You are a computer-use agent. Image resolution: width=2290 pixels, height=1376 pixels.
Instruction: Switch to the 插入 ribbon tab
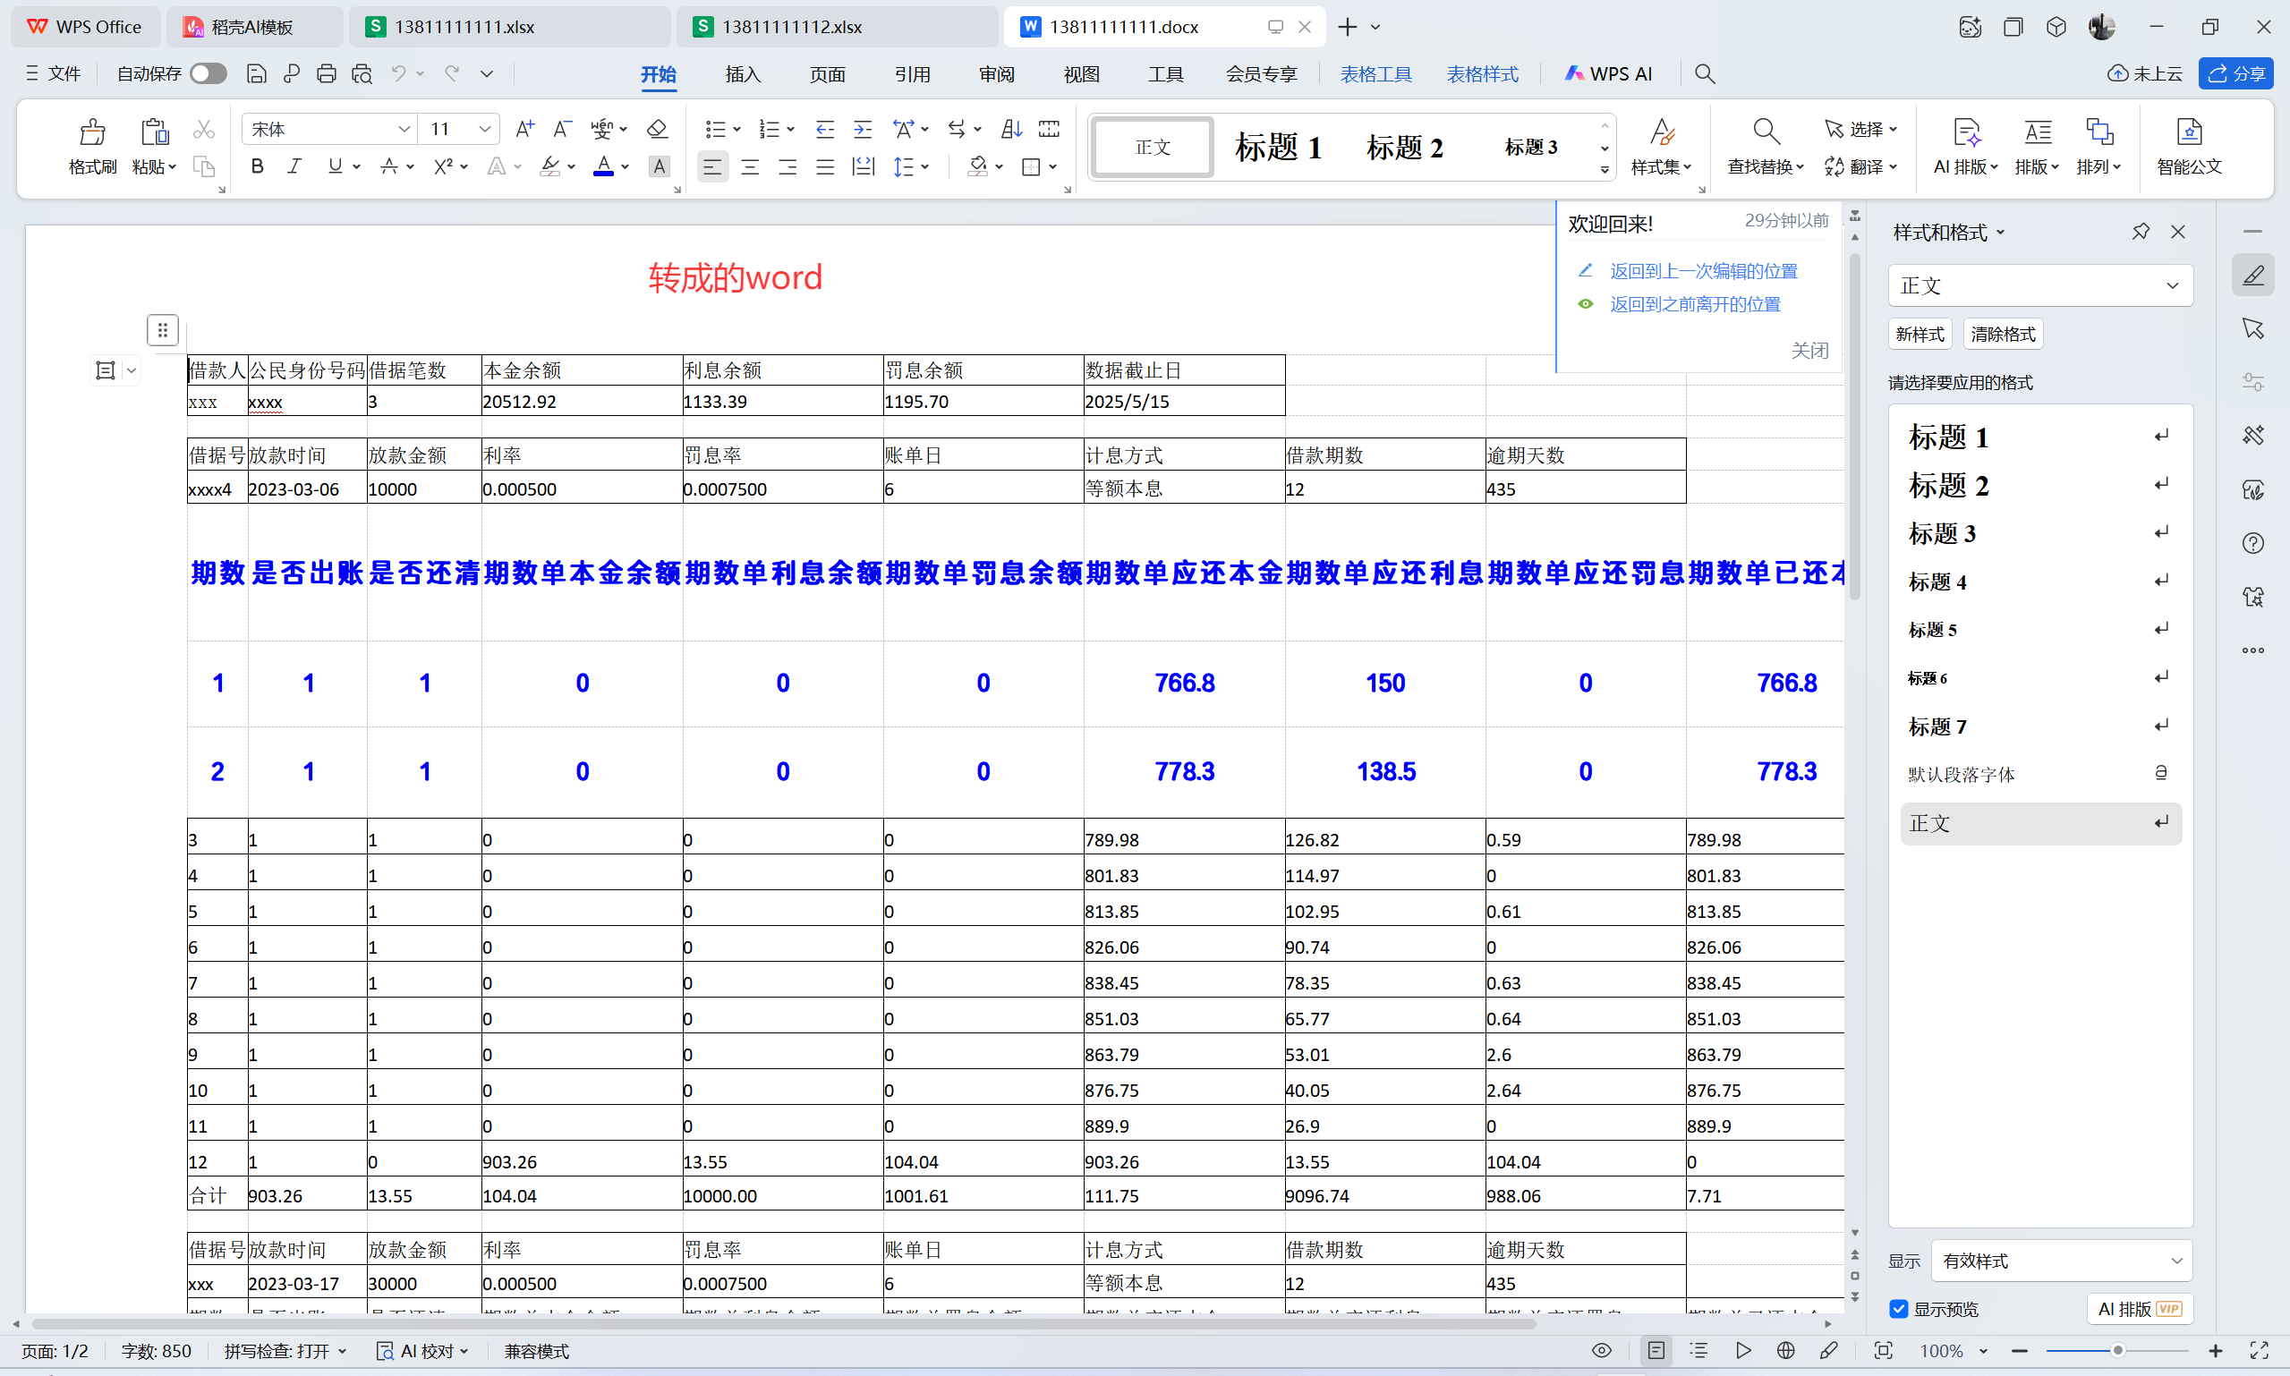[742, 74]
